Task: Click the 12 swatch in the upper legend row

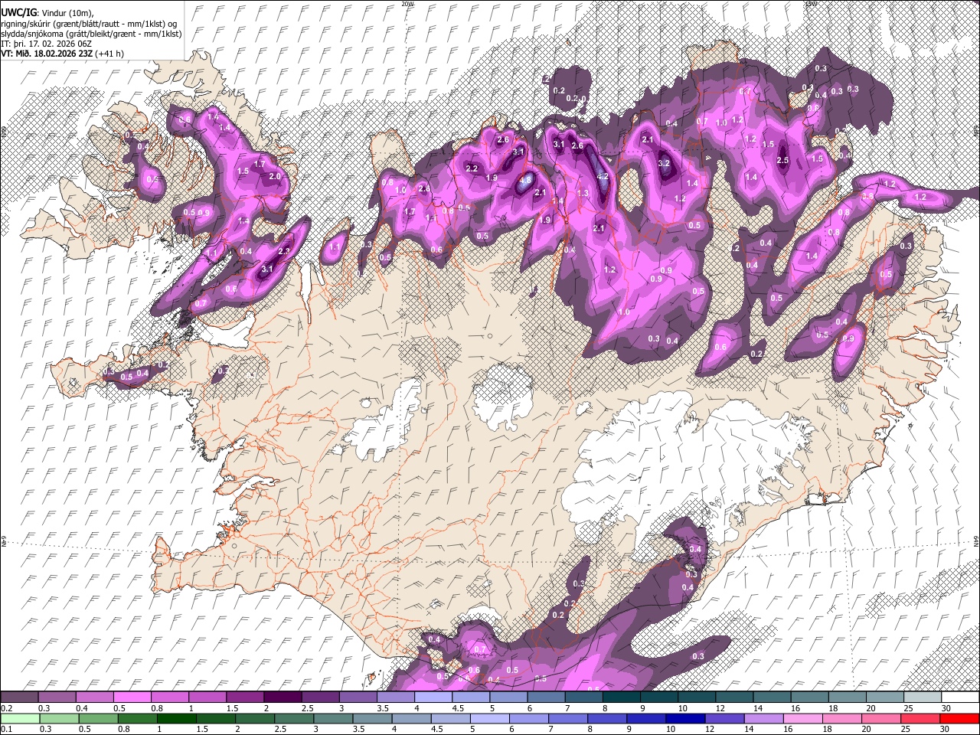Action: pos(734,697)
